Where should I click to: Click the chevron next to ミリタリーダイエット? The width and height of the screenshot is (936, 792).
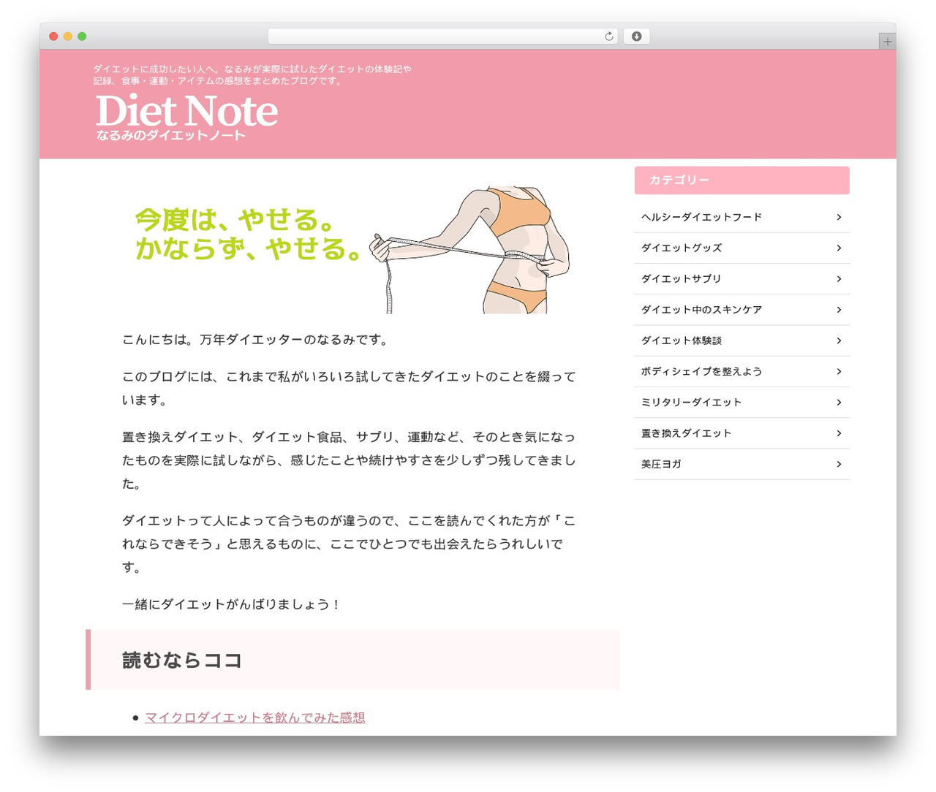click(839, 403)
